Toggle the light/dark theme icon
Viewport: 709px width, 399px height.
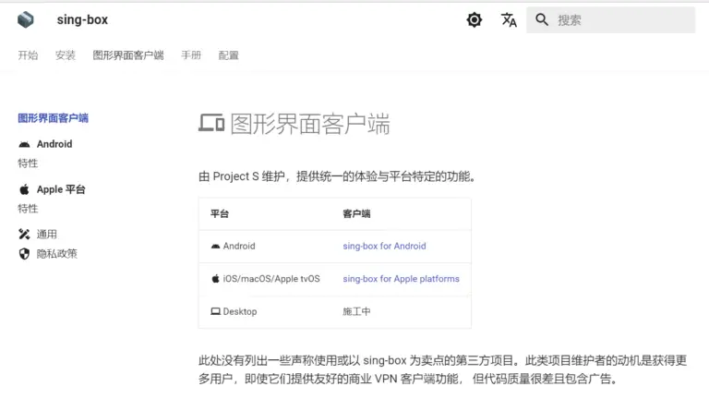tap(475, 19)
